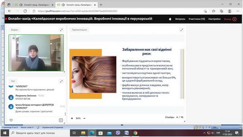Click Ірина Блідар's avatar in chat

coord(11,107)
